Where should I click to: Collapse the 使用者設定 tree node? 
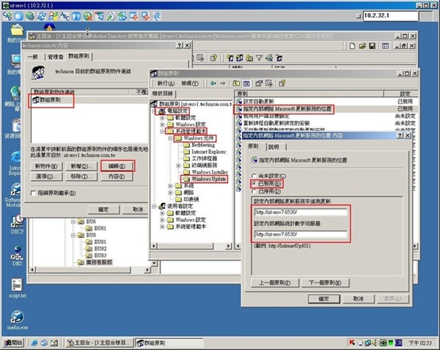pyautogui.click(x=154, y=206)
